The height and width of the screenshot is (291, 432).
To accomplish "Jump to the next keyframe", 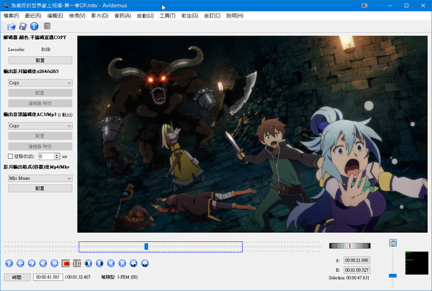I will click(x=54, y=263).
